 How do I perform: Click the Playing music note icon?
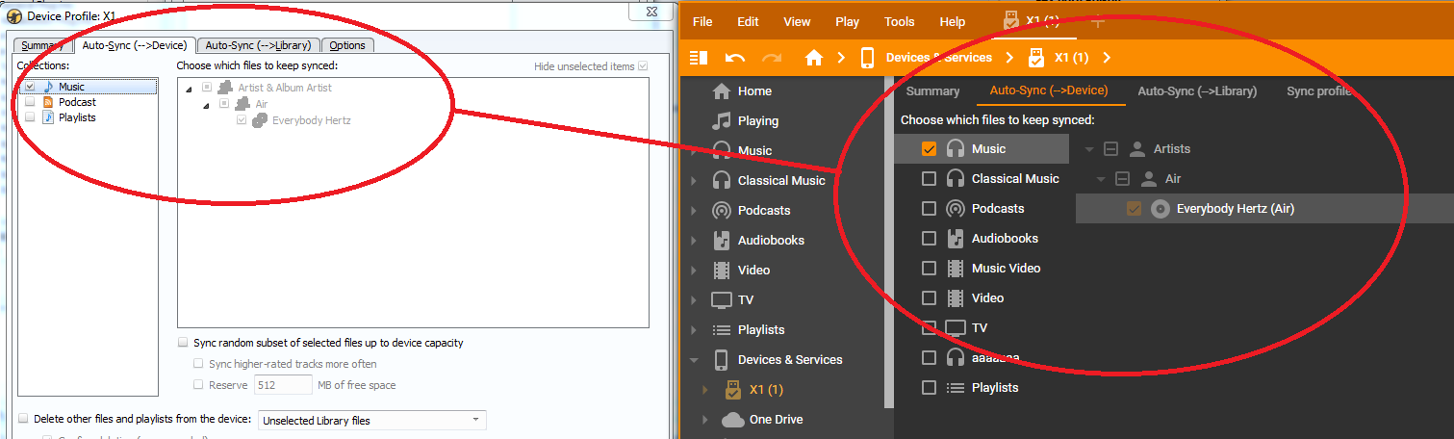coord(722,120)
